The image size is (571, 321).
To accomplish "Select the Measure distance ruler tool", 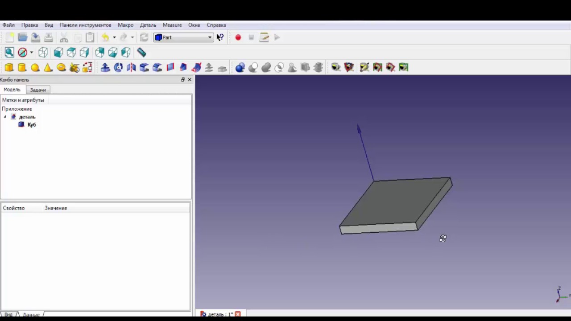I will [x=141, y=53].
